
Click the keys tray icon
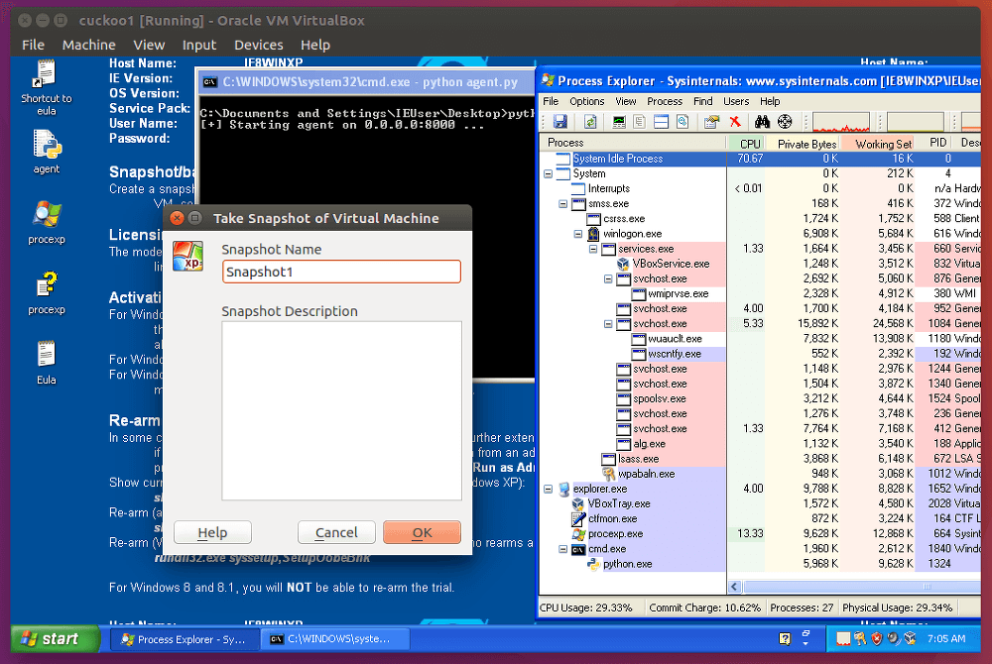click(x=860, y=639)
